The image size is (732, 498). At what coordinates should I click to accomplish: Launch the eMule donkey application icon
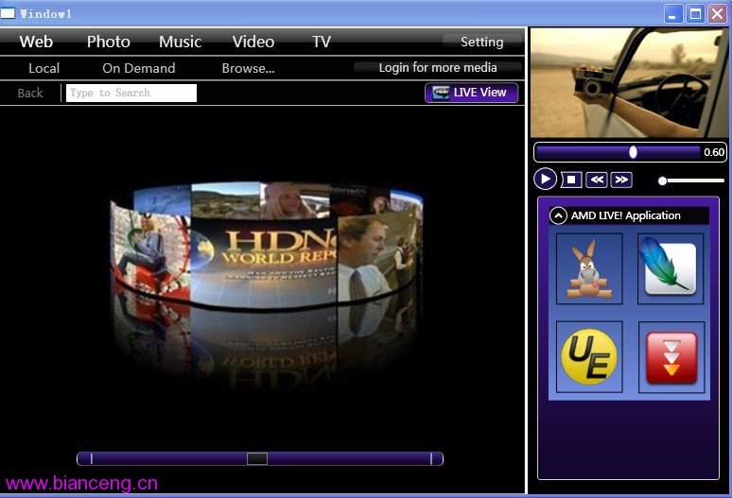589,269
